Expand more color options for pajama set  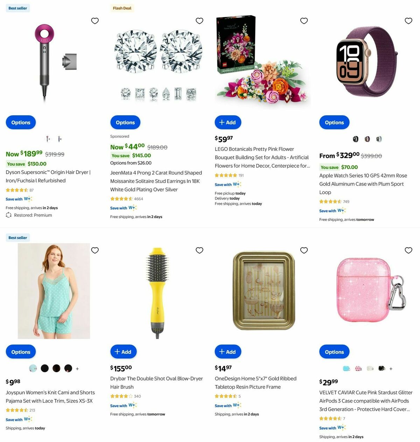(77, 369)
